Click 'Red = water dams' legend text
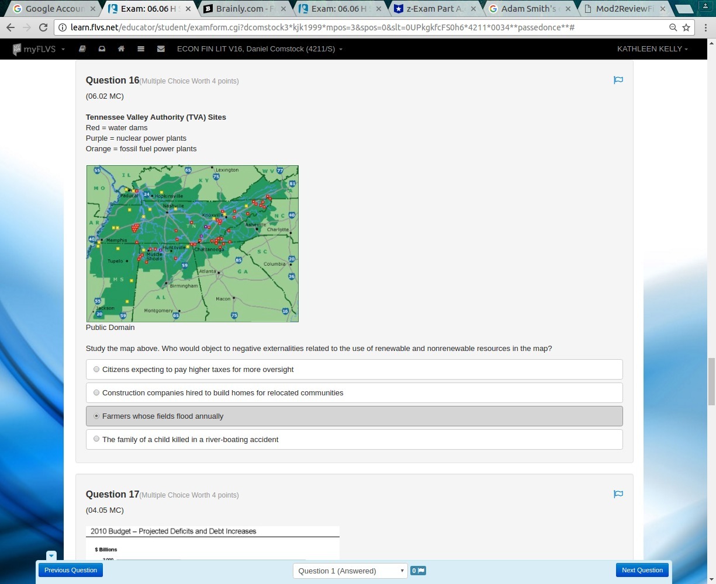Image resolution: width=716 pixels, height=584 pixels. (x=117, y=128)
